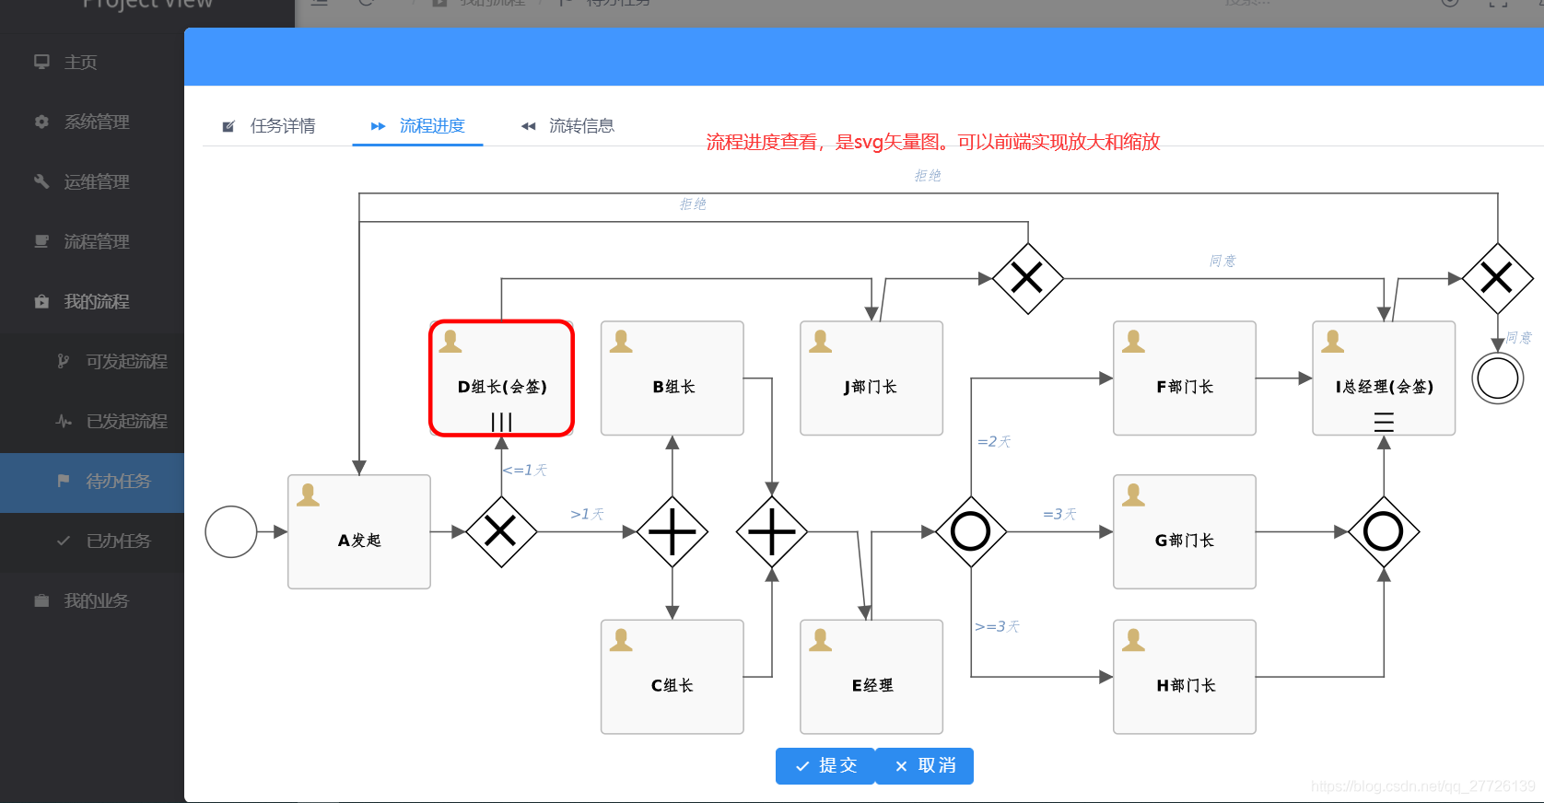The width and height of the screenshot is (1544, 803).
Task: Open 系统管理 in sidebar
Action: coord(92,122)
